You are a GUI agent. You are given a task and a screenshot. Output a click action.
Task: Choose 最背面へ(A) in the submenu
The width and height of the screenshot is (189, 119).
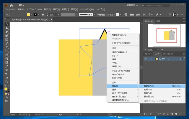pyautogui.click(x=162, y=97)
